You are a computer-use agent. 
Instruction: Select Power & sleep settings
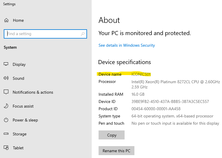[x=25, y=120]
